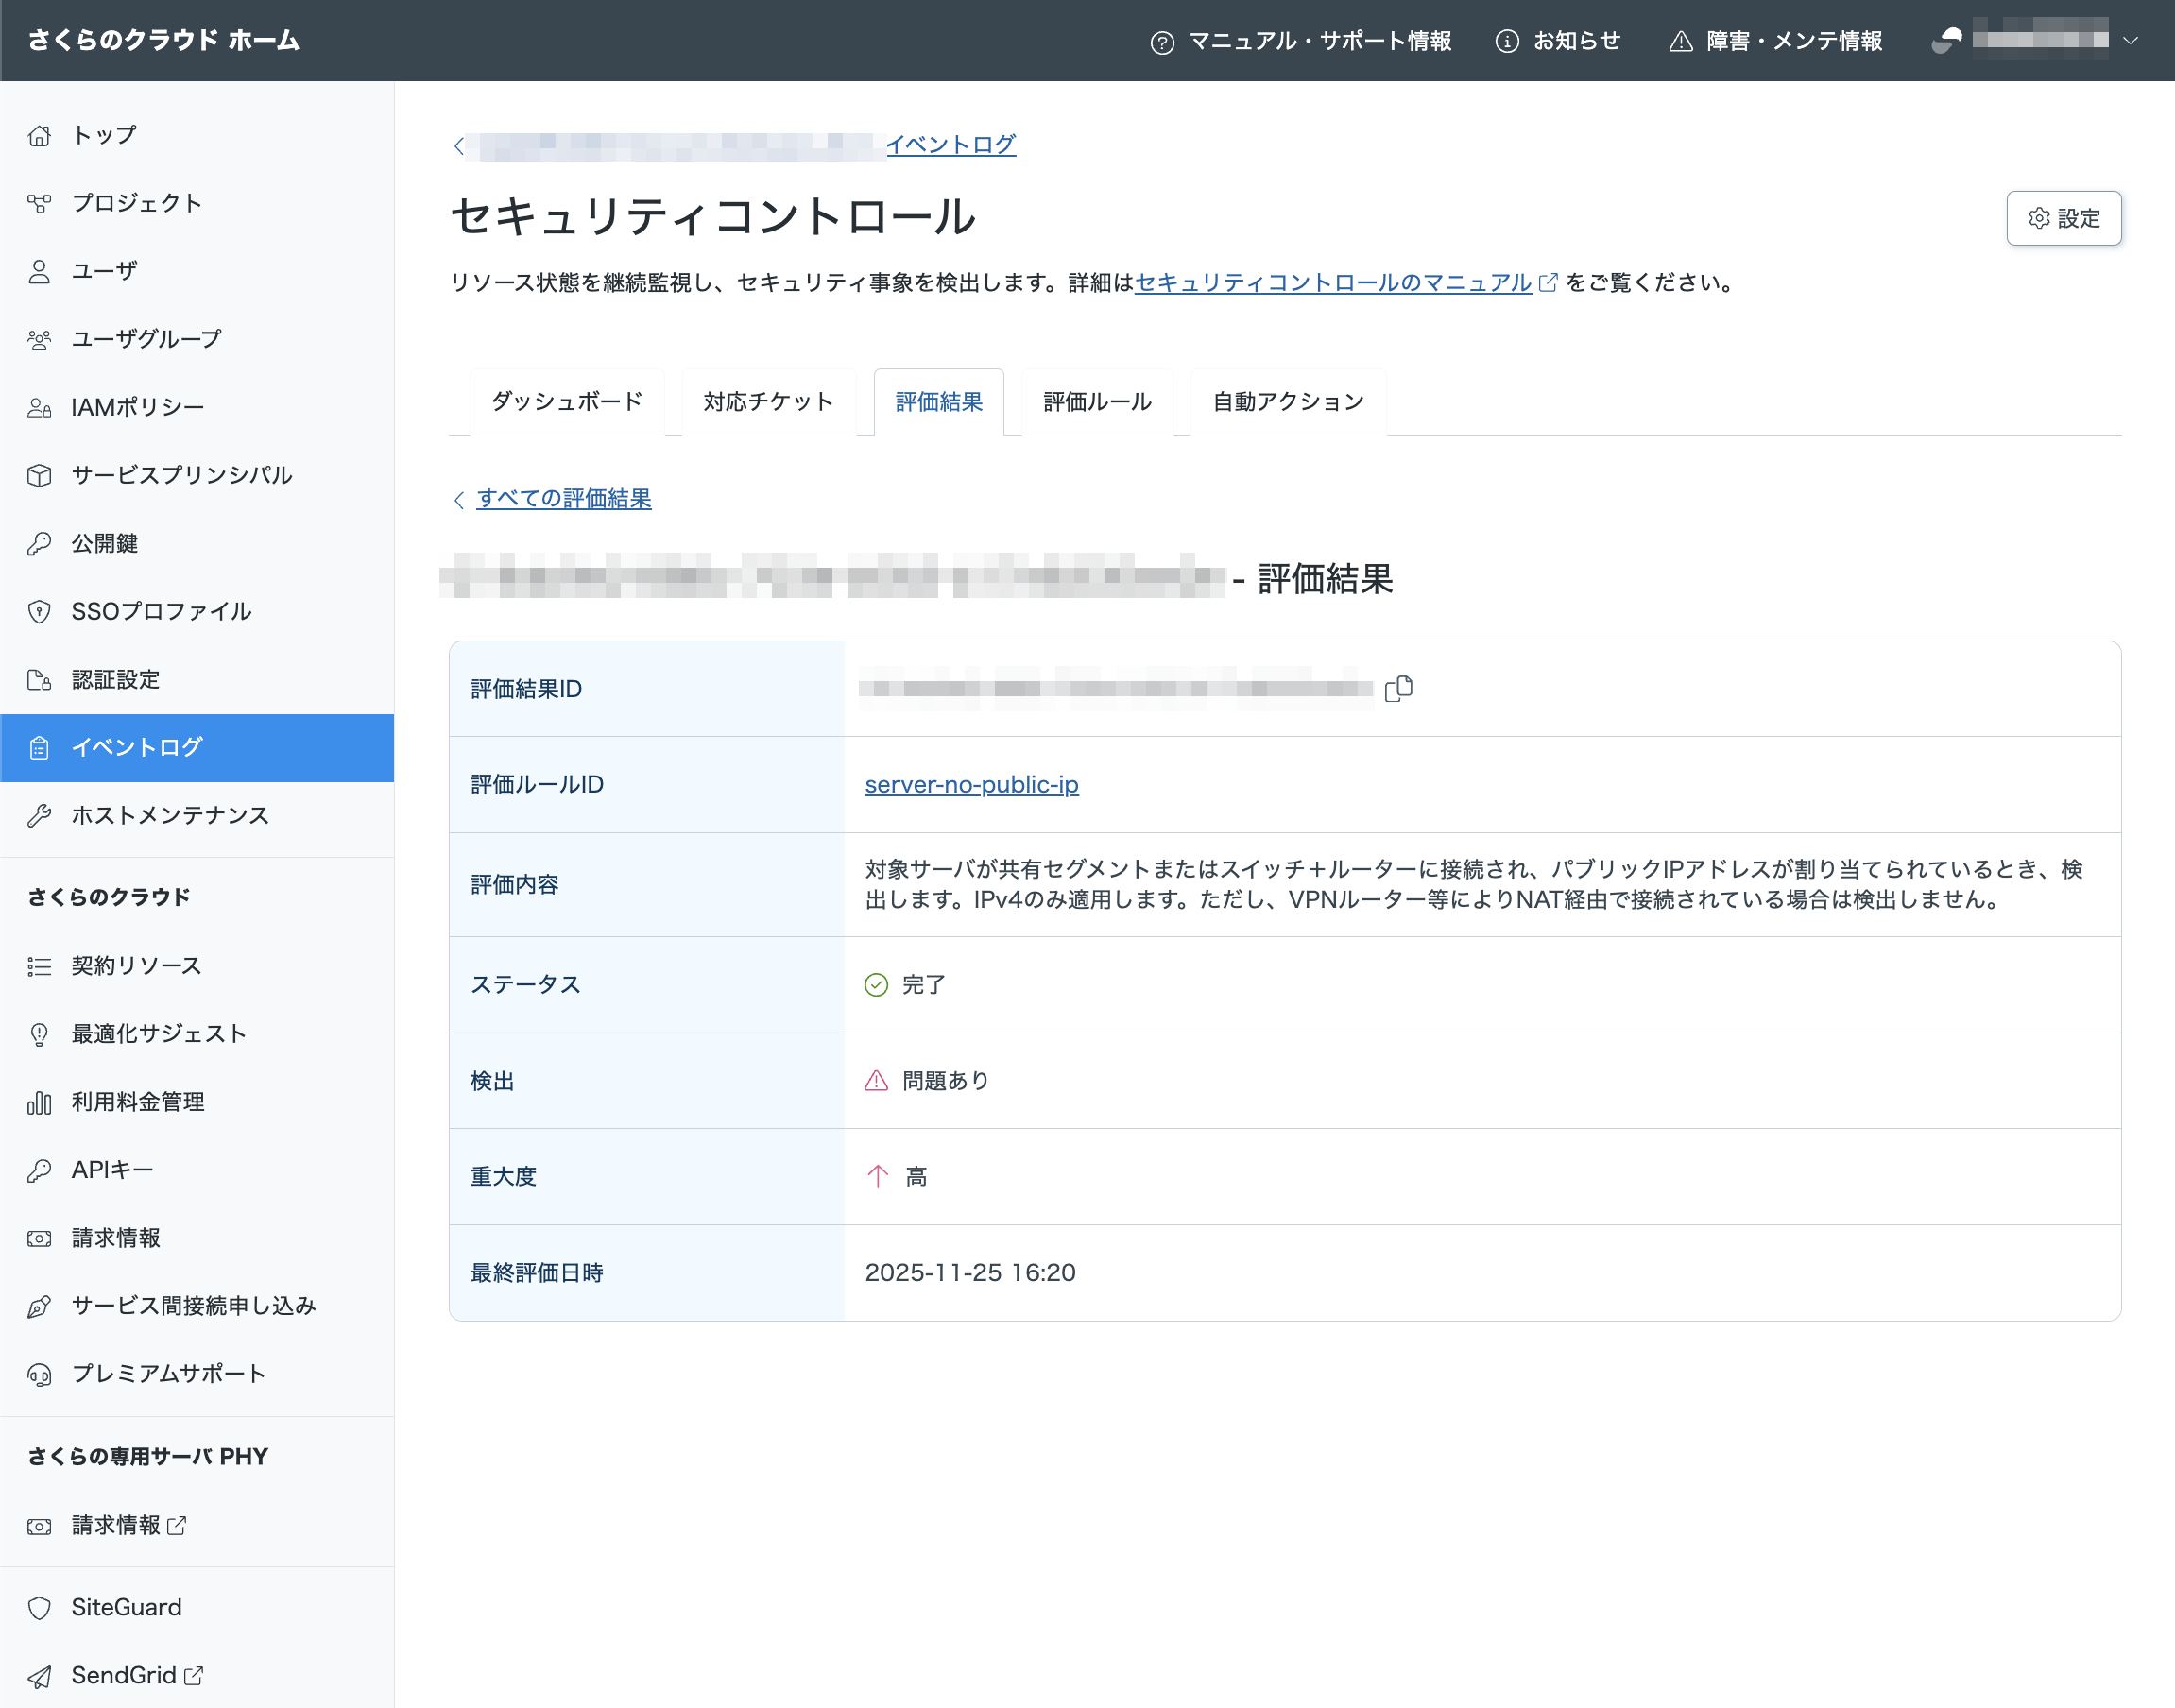The height and width of the screenshot is (1708, 2175).
Task: Click the SendGrid paper plane icon
Action: tap(40, 1676)
